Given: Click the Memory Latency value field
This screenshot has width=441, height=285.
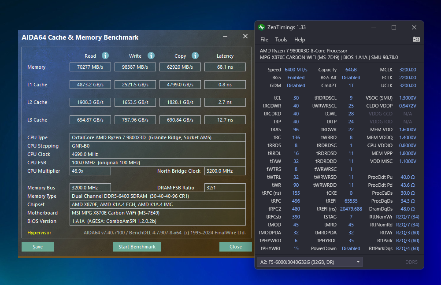Looking at the screenshot, I should pyautogui.click(x=225, y=67).
